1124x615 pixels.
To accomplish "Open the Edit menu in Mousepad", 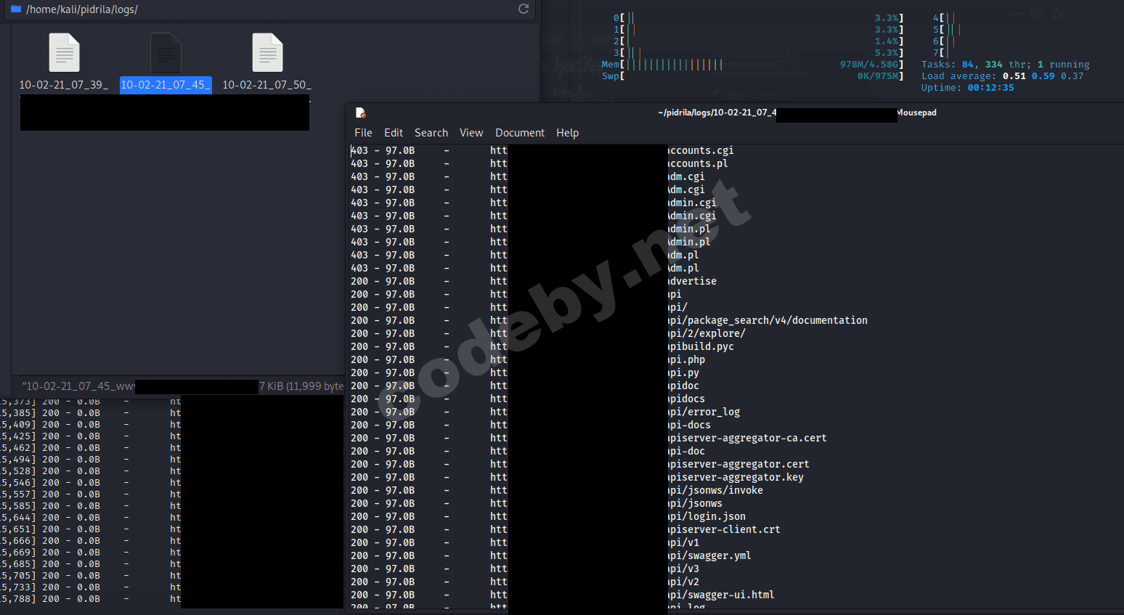I will (x=394, y=133).
